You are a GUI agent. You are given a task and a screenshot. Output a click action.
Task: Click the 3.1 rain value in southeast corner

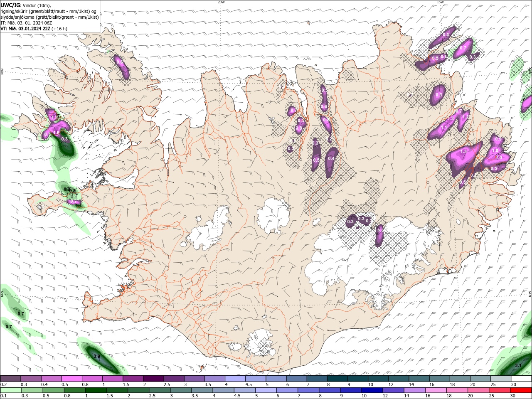(x=518, y=365)
